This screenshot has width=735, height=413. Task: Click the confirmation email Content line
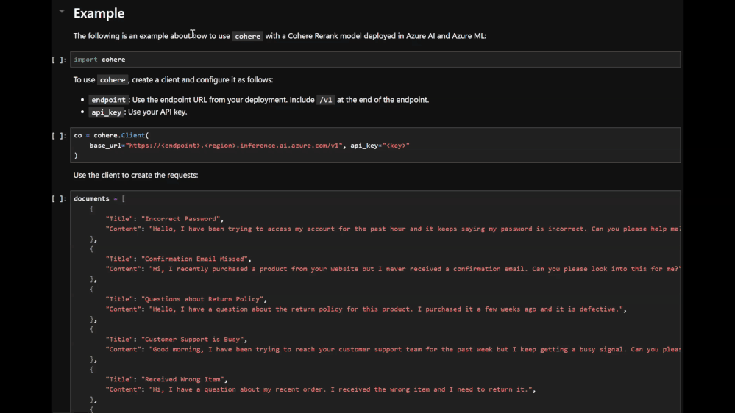tap(393, 269)
